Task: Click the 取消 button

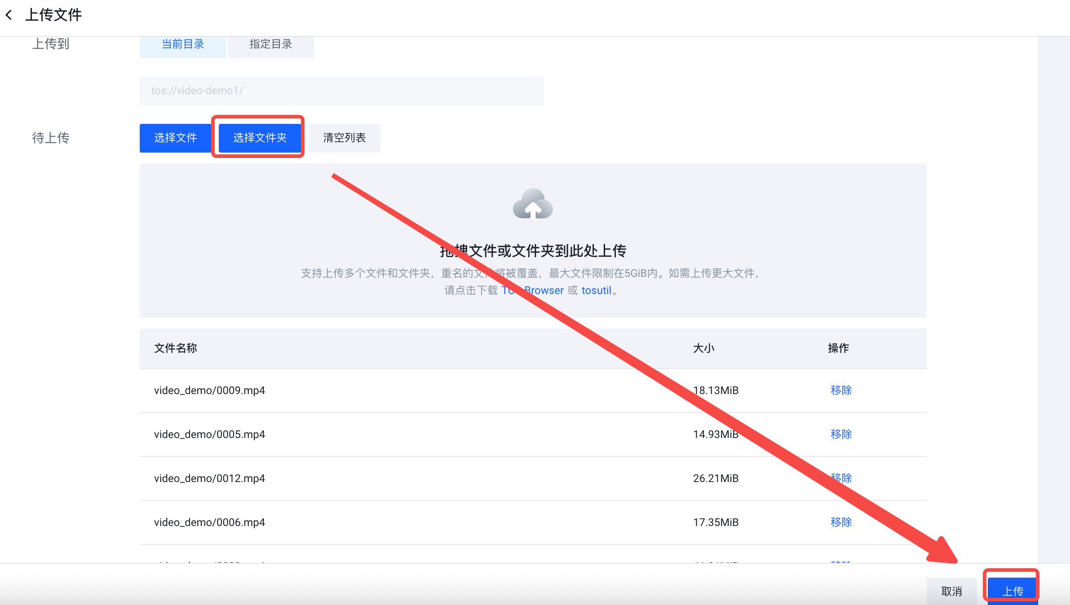Action: click(x=952, y=591)
